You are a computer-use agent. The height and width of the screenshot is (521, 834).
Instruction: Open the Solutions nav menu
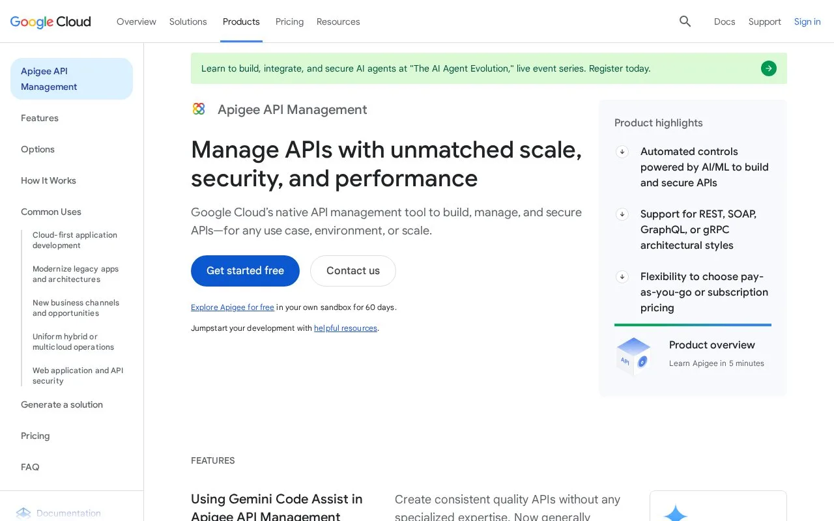tap(188, 21)
